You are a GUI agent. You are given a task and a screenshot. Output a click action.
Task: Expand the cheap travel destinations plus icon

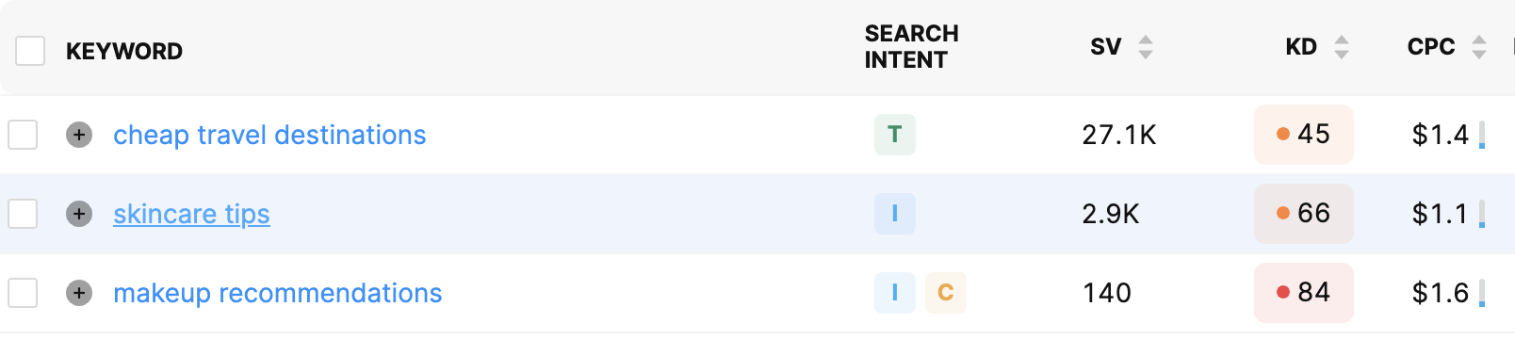[79, 135]
